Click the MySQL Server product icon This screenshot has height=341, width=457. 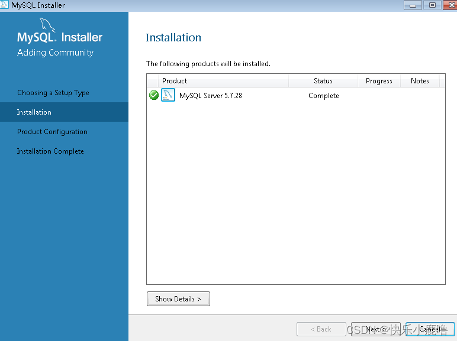(168, 95)
